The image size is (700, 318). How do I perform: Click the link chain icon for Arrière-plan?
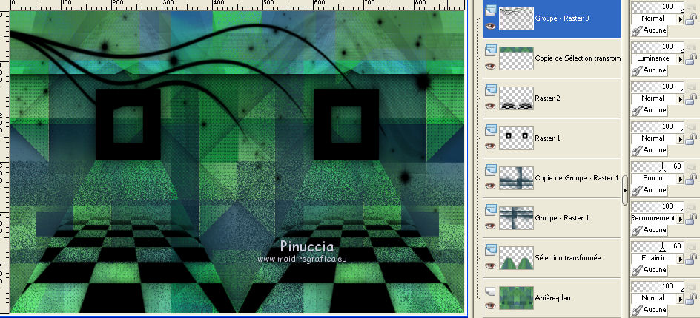(x=637, y=310)
